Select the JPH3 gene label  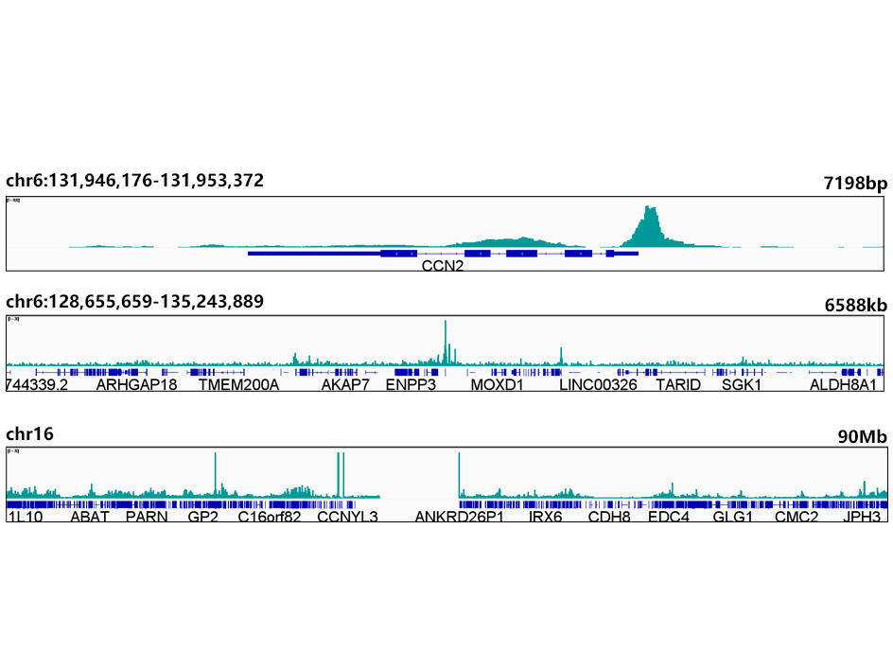(x=862, y=517)
